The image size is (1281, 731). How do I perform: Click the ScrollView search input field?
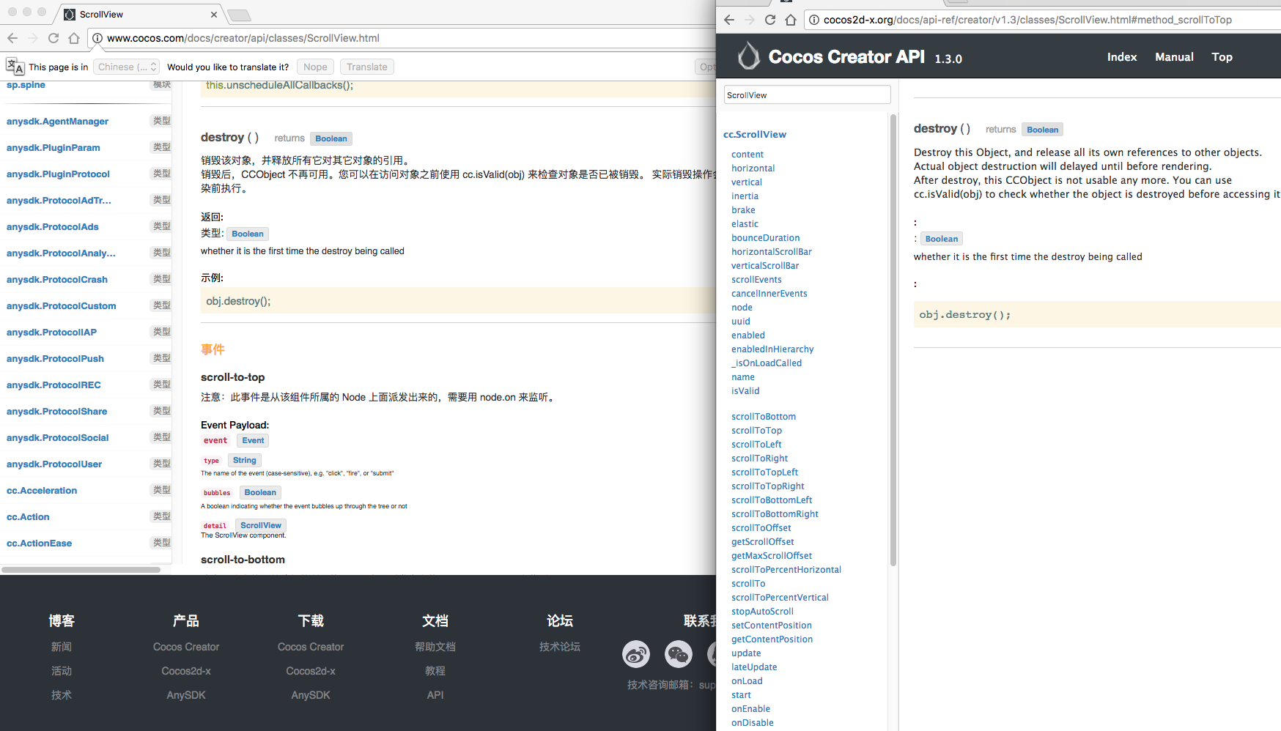tap(807, 95)
